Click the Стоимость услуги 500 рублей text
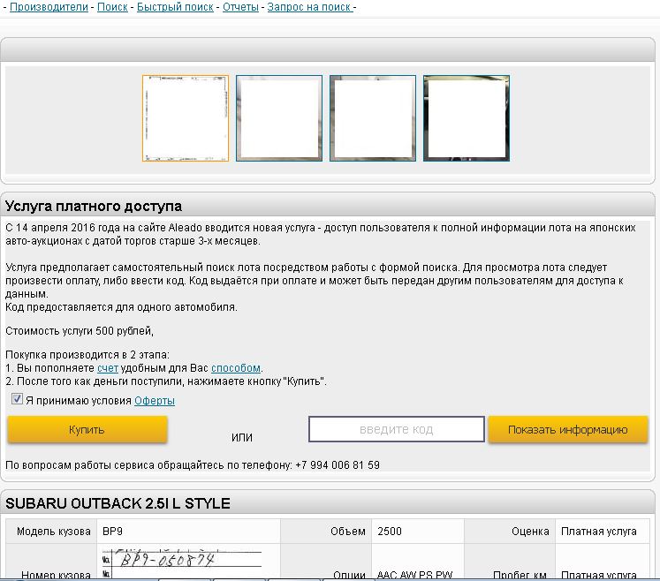 (80, 331)
